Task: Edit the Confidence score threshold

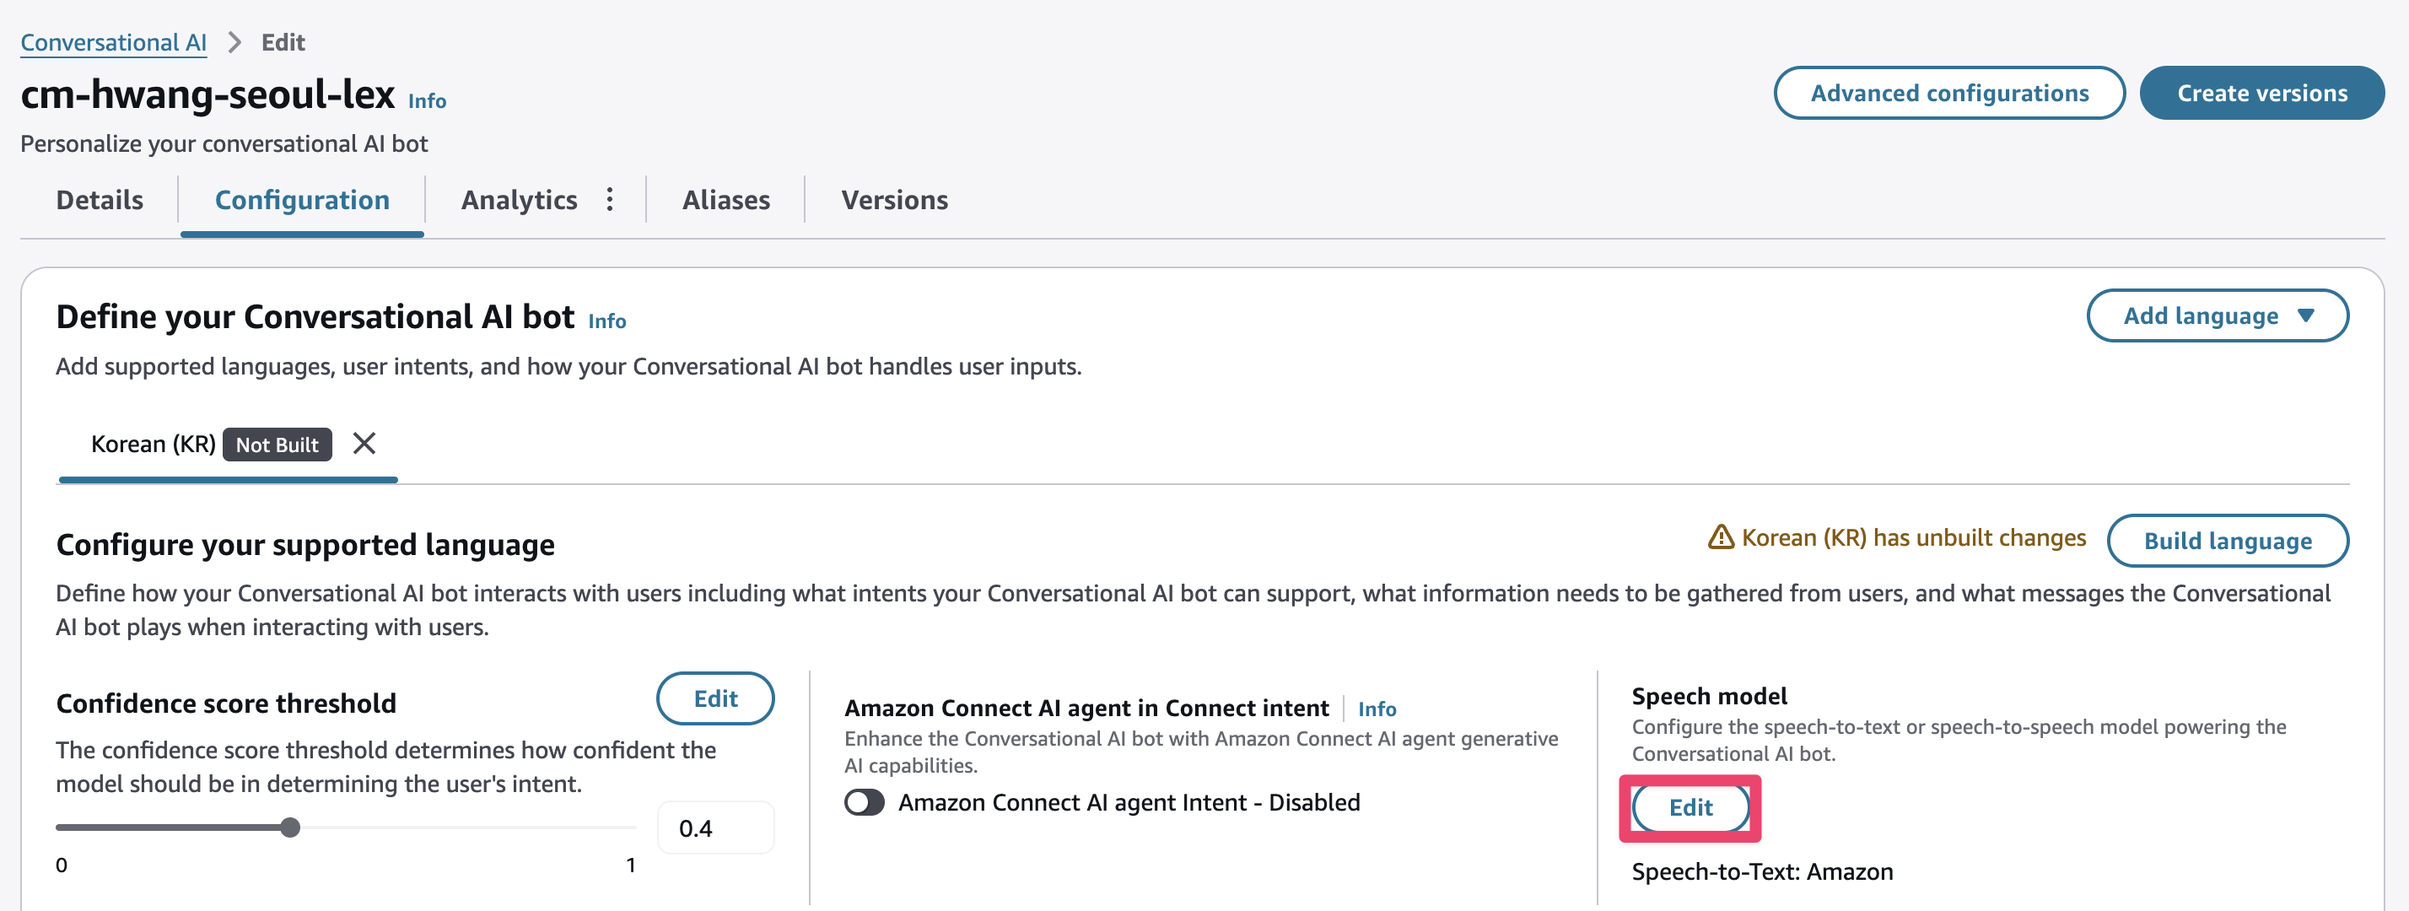Action: 715,698
